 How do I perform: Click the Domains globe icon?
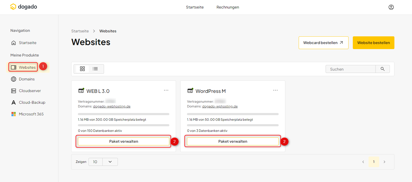click(13, 79)
